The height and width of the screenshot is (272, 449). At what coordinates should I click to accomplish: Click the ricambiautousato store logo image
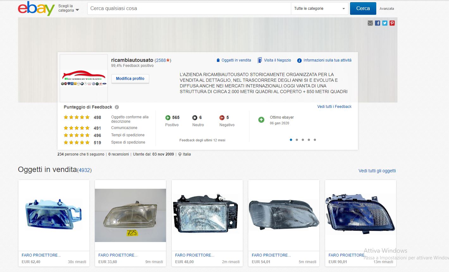point(84,78)
